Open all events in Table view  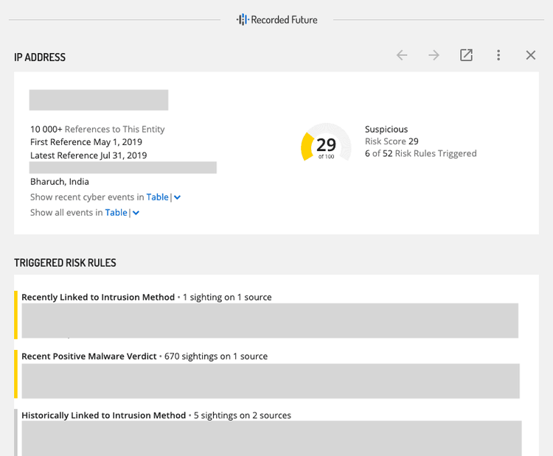click(x=116, y=213)
